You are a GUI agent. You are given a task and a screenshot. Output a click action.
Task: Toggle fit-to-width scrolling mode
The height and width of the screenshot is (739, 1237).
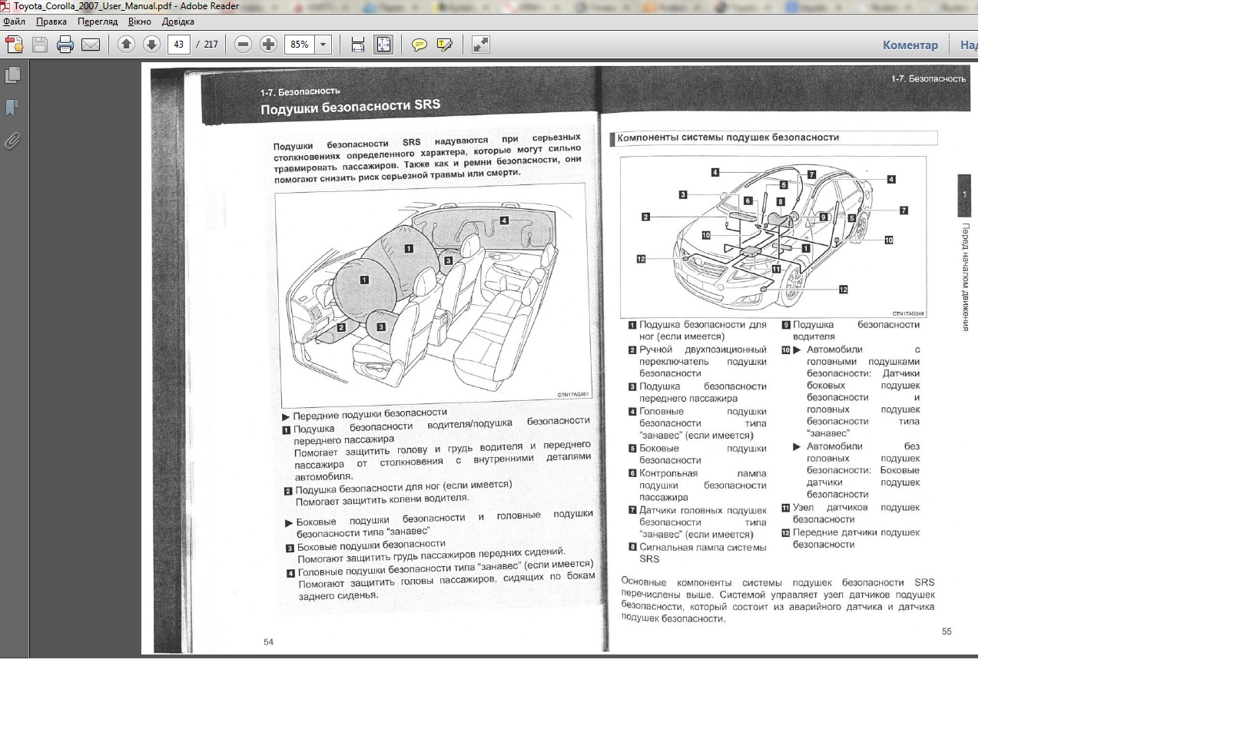pos(357,45)
